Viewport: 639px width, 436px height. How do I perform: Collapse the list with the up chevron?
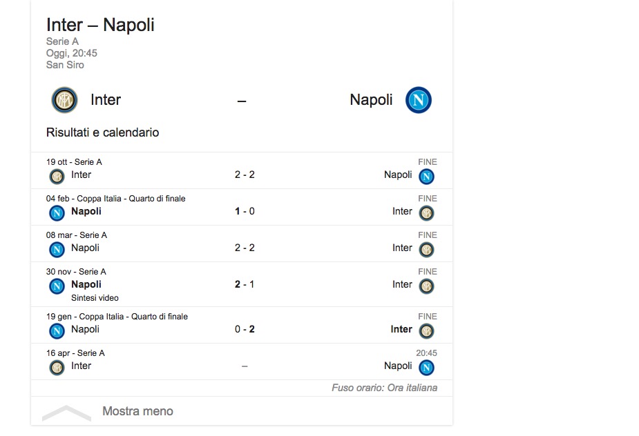pyautogui.click(x=66, y=413)
